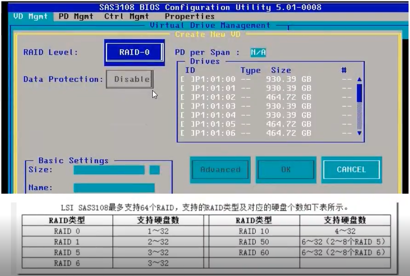This screenshot has width=410, height=276.
Task: Click the right 支持硬盘数 column header
Action: click(345, 220)
